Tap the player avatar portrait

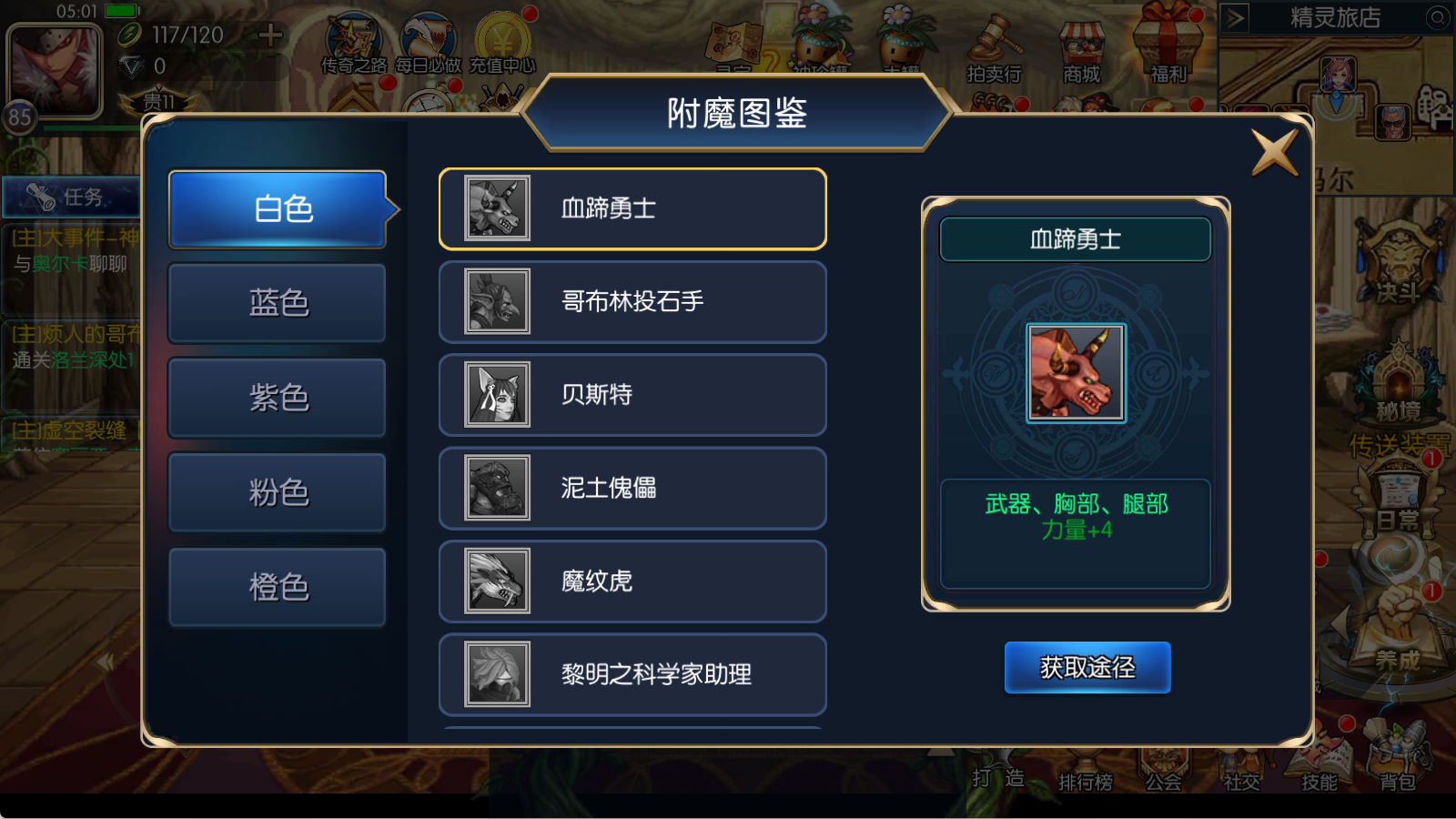click(54, 70)
